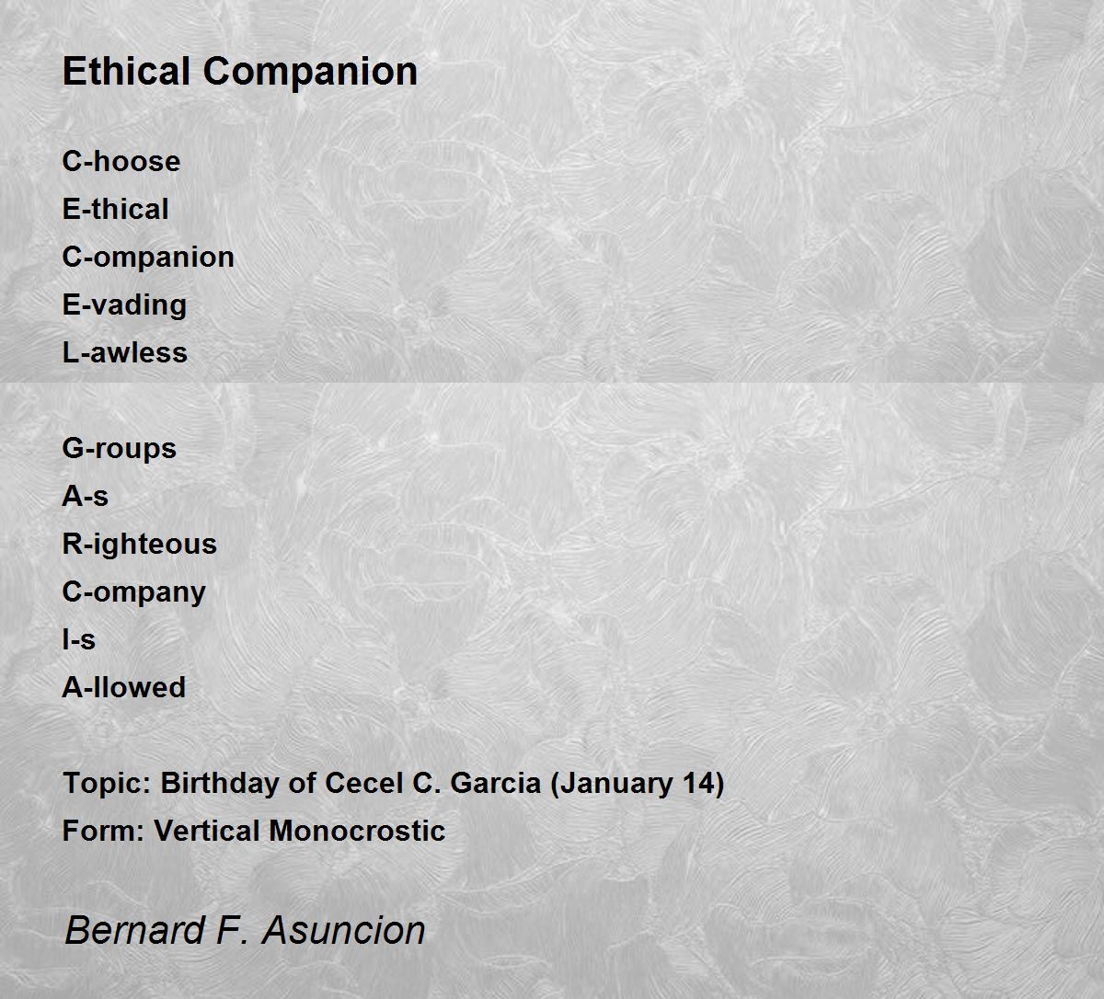This screenshot has height=999, width=1104.
Task: Select the line C-hoose
Action: coord(121,161)
